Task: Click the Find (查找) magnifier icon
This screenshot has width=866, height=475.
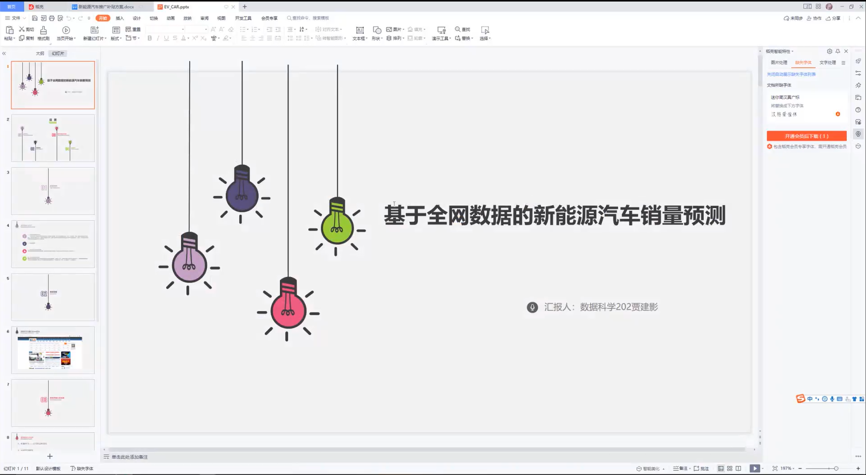Action: (458, 29)
